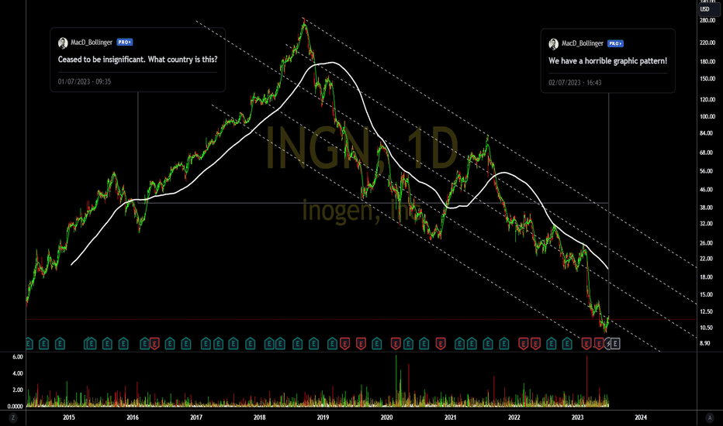723x426 pixels.
Task: Click the 8.90 price scale label
Action: click(704, 344)
